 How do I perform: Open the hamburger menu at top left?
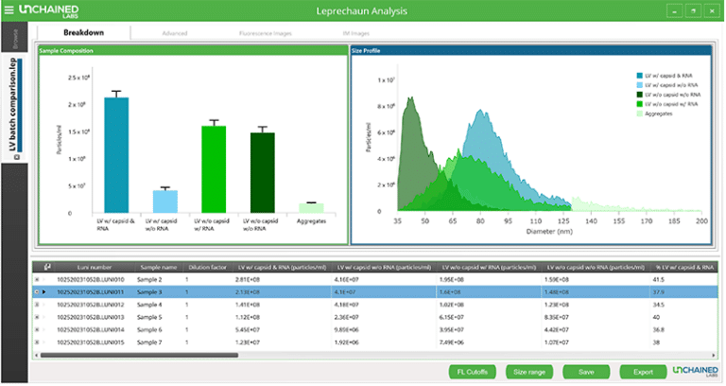(9, 11)
